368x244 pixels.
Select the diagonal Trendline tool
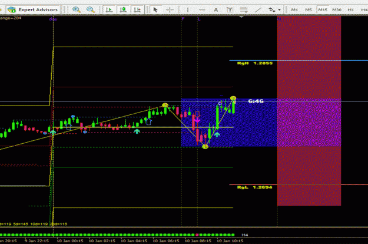click(258, 10)
